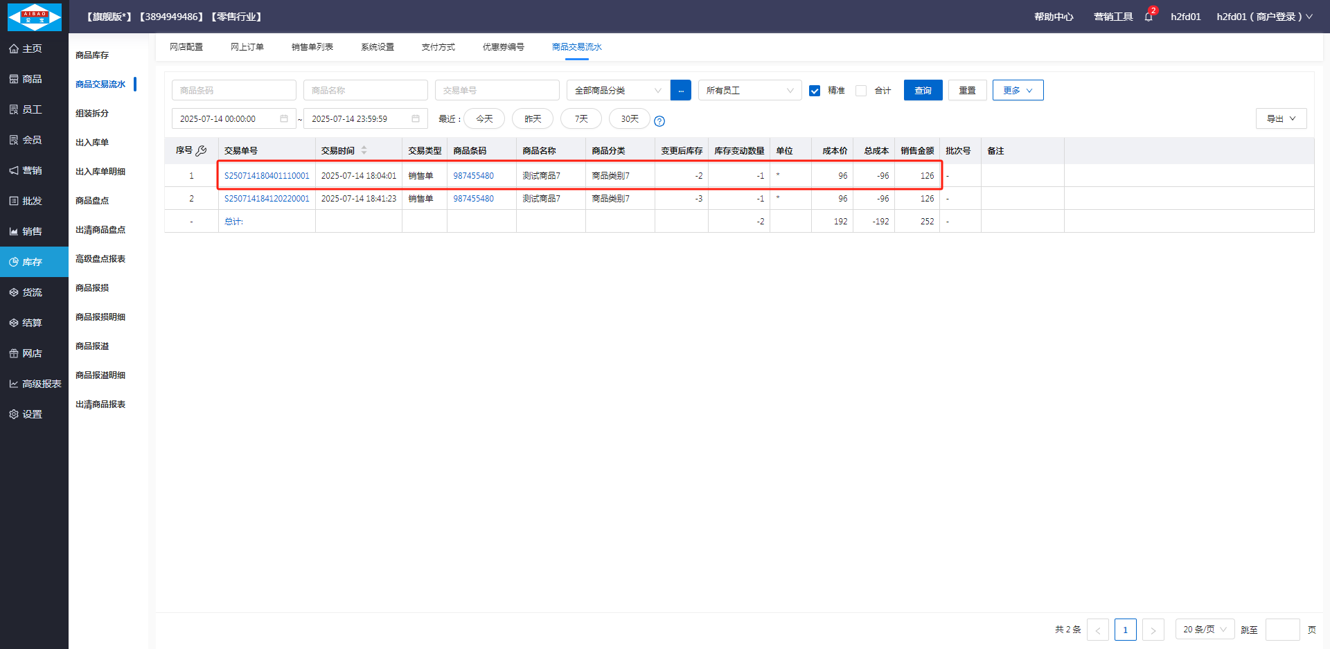
Task: Uncheck the 精准 checkbox
Action: pos(815,91)
